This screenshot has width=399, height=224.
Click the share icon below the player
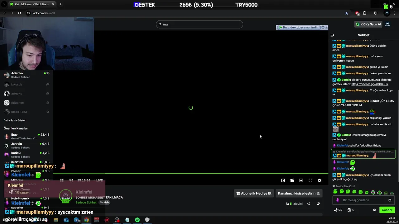(x=308, y=204)
